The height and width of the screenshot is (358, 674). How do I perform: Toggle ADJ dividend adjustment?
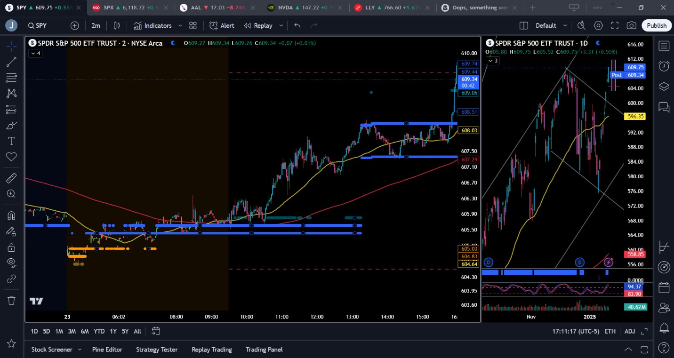[x=630, y=331]
